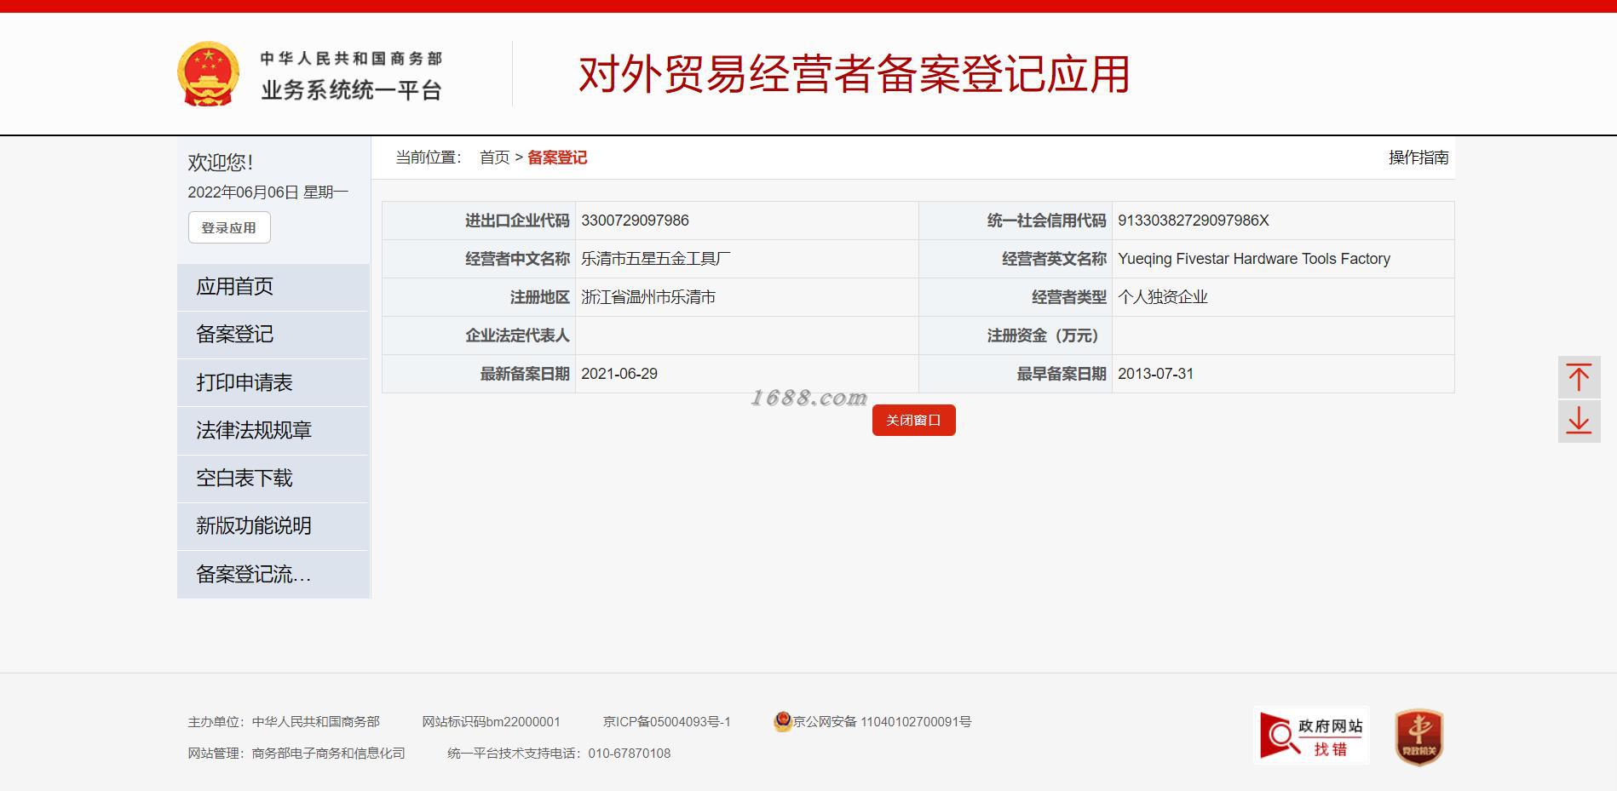Click the region value 浙江省温州市乐清市
Screen dimensions: 1617x791
click(x=648, y=297)
